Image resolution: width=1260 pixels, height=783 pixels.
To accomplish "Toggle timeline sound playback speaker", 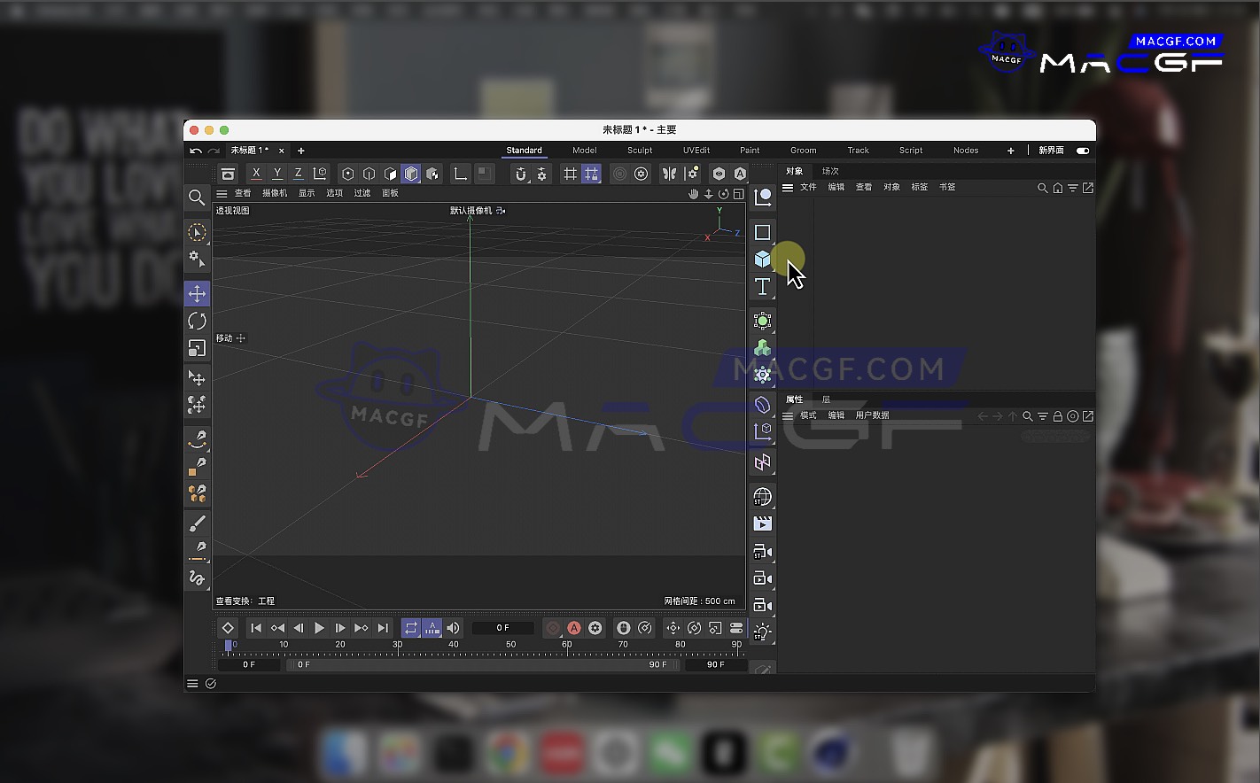I will click(453, 628).
